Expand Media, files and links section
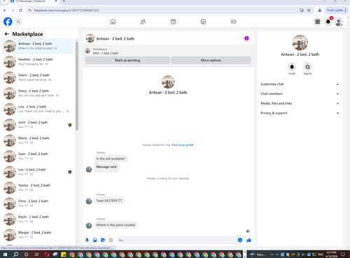 [x=300, y=103]
